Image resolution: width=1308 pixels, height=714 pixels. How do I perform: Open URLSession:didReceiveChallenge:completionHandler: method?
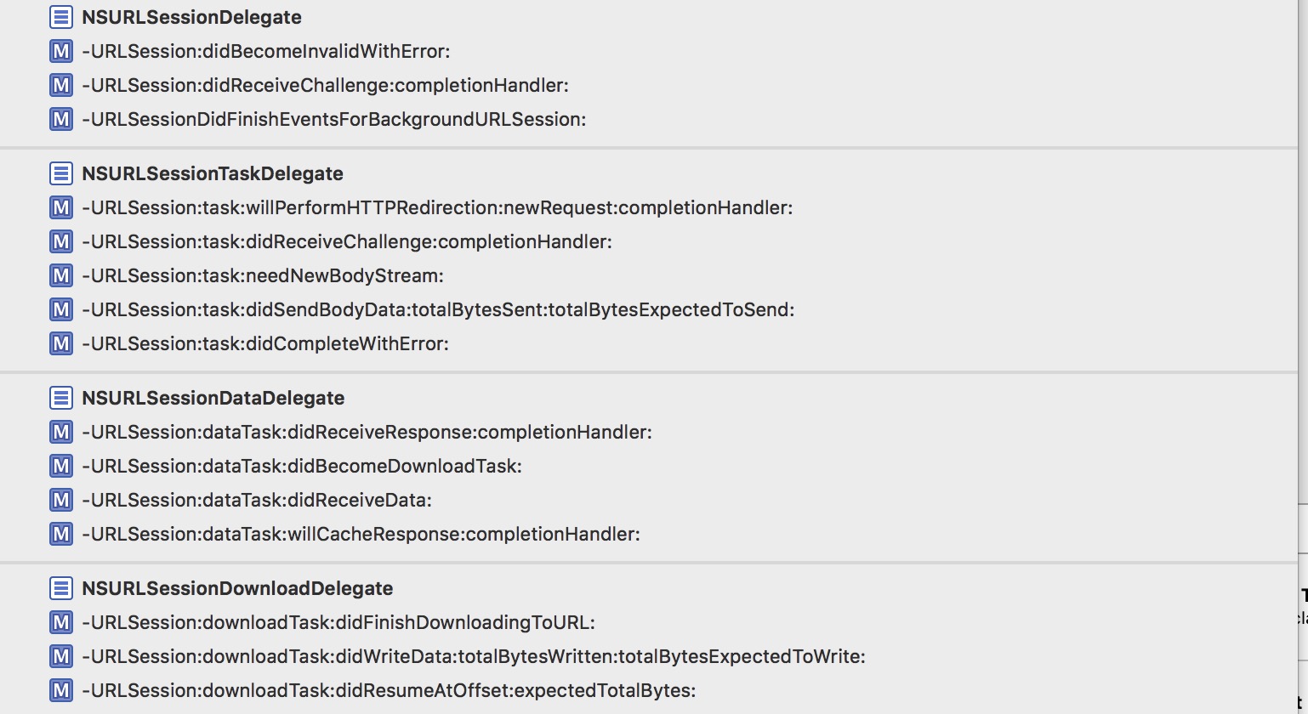325,85
